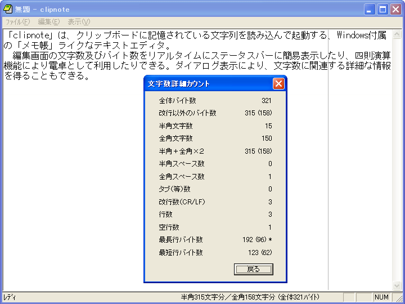Open the ファイル(F) menu

point(18,22)
